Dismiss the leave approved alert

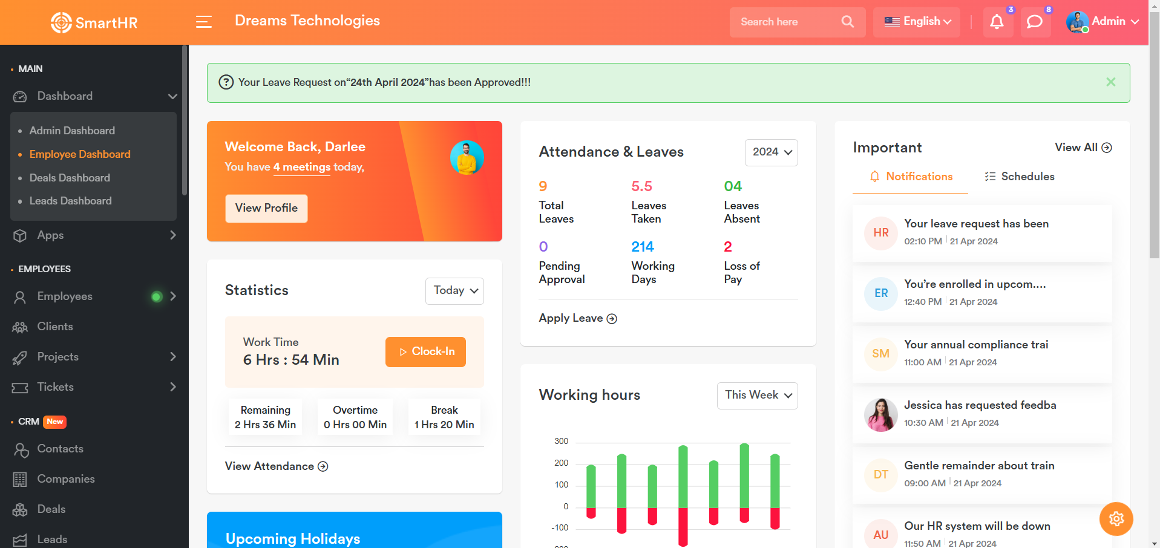coord(1110,82)
